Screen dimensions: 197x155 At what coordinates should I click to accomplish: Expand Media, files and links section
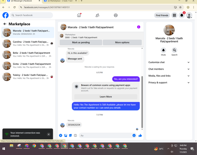tap(169, 76)
